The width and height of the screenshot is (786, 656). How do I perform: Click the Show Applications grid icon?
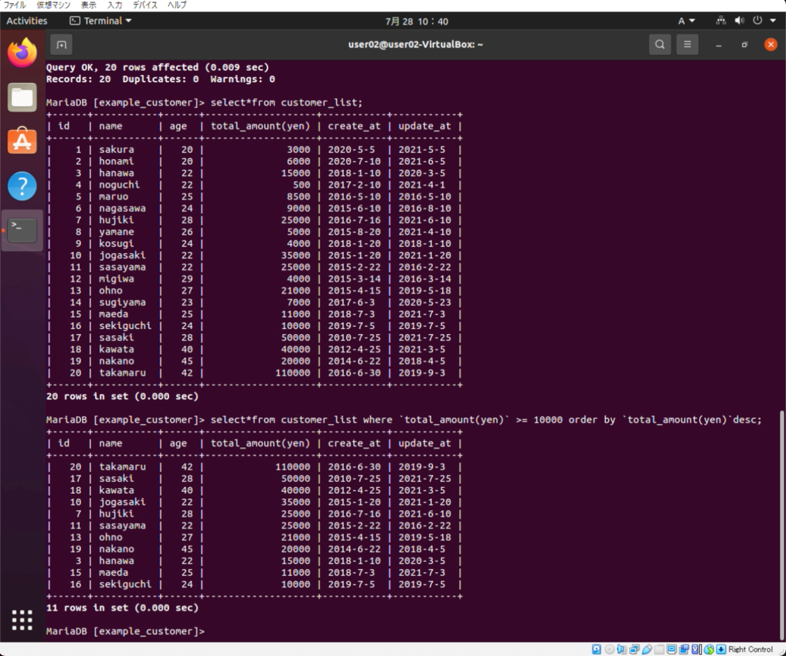[22, 620]
